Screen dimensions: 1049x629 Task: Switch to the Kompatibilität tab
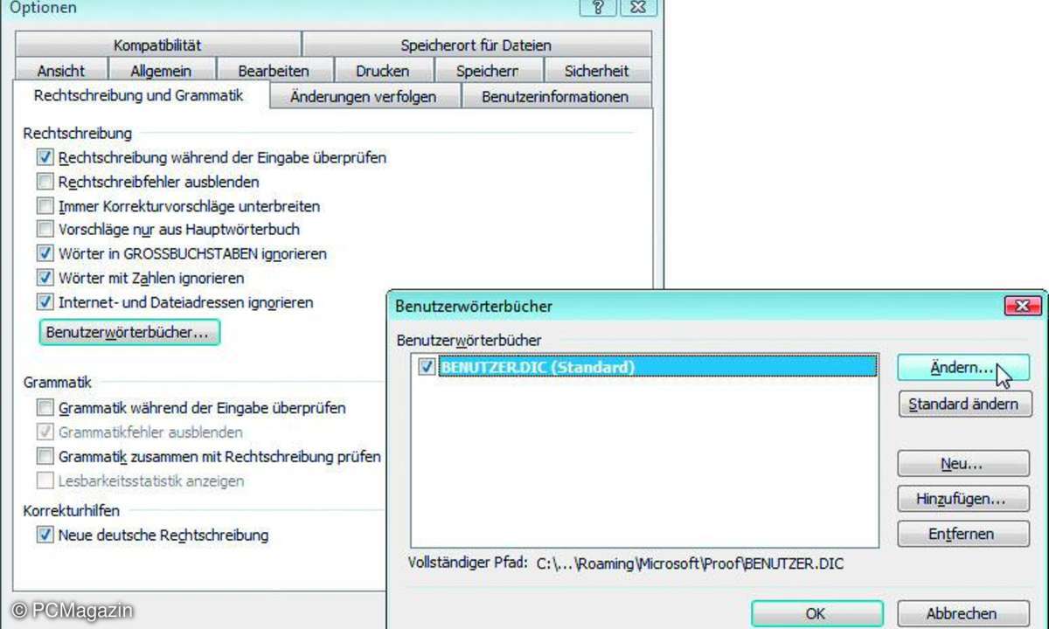click(157, 45)
